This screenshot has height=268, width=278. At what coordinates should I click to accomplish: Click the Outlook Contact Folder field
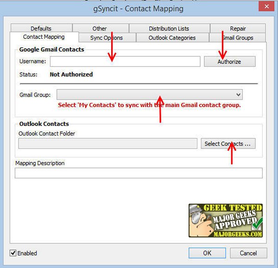point(108,143)
